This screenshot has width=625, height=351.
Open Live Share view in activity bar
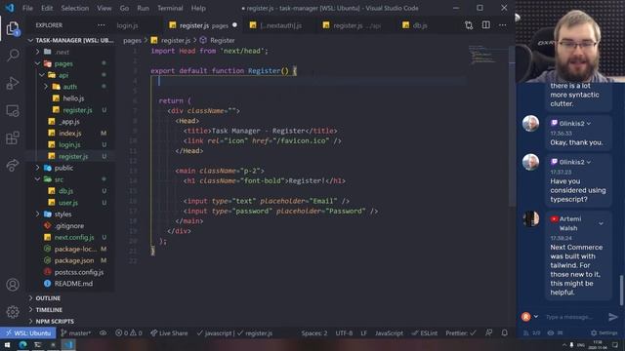coord(13,165)
